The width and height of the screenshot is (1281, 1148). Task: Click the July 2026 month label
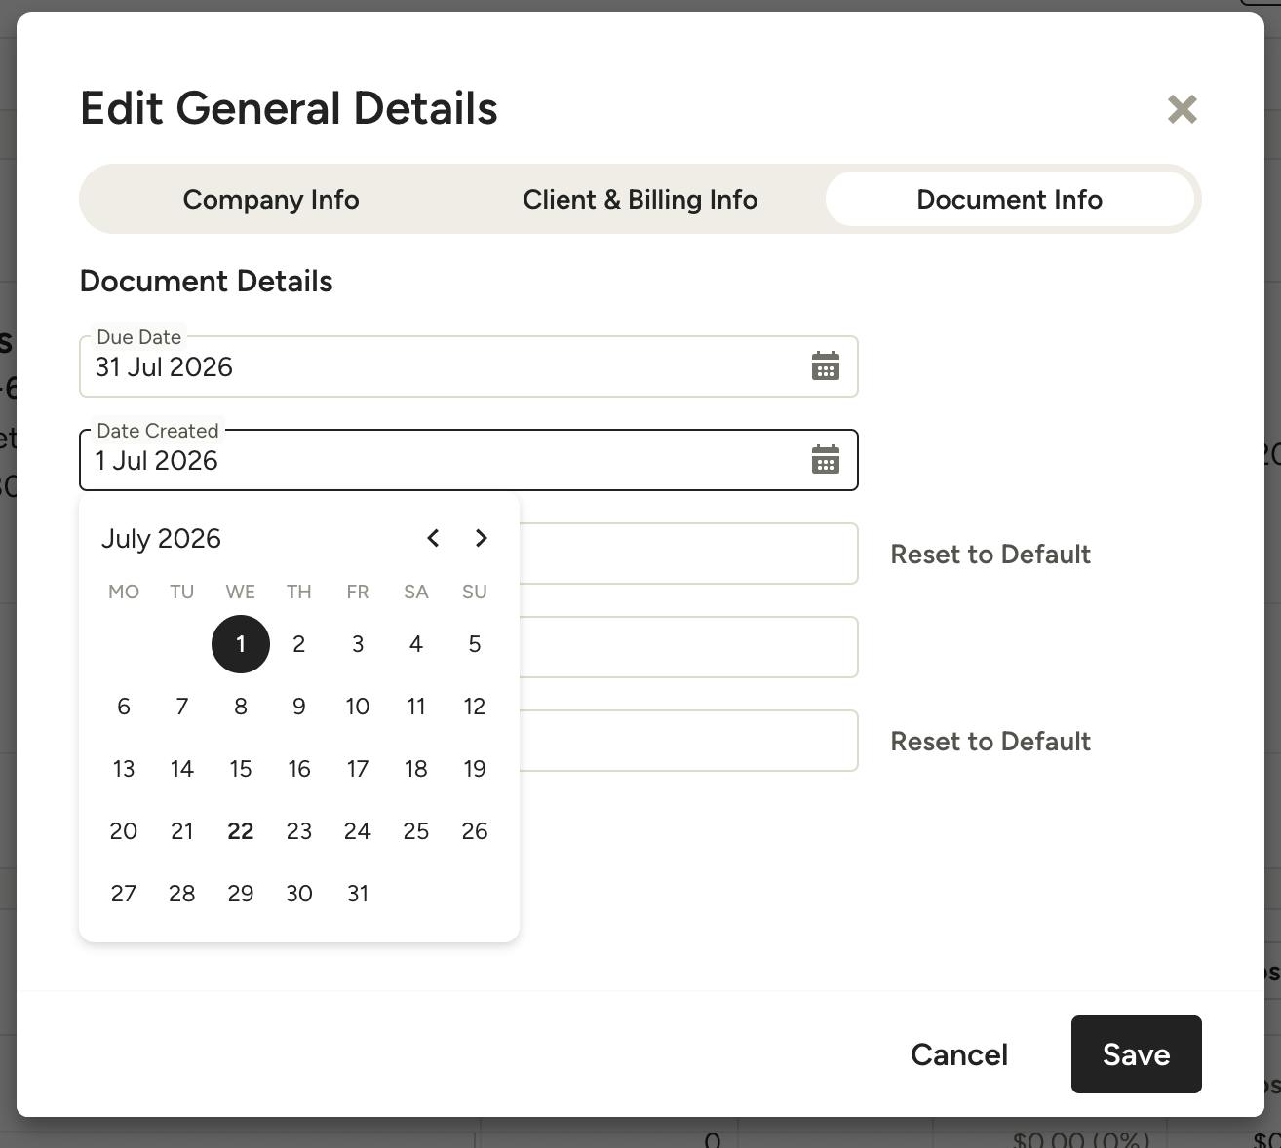pos(162,538)
